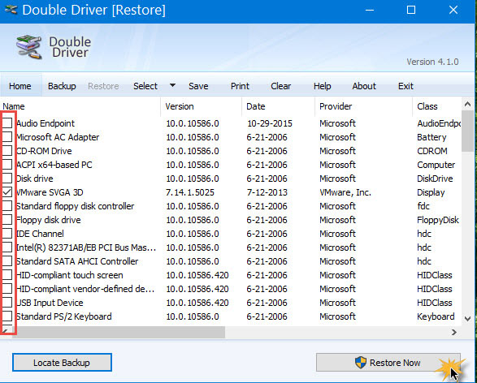Choose Save in the toolbar
The height and width of the screenshot is (383, 477).
click(x=198, y=86)
